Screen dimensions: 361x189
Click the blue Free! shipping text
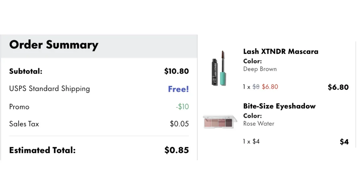pos(178,89)
